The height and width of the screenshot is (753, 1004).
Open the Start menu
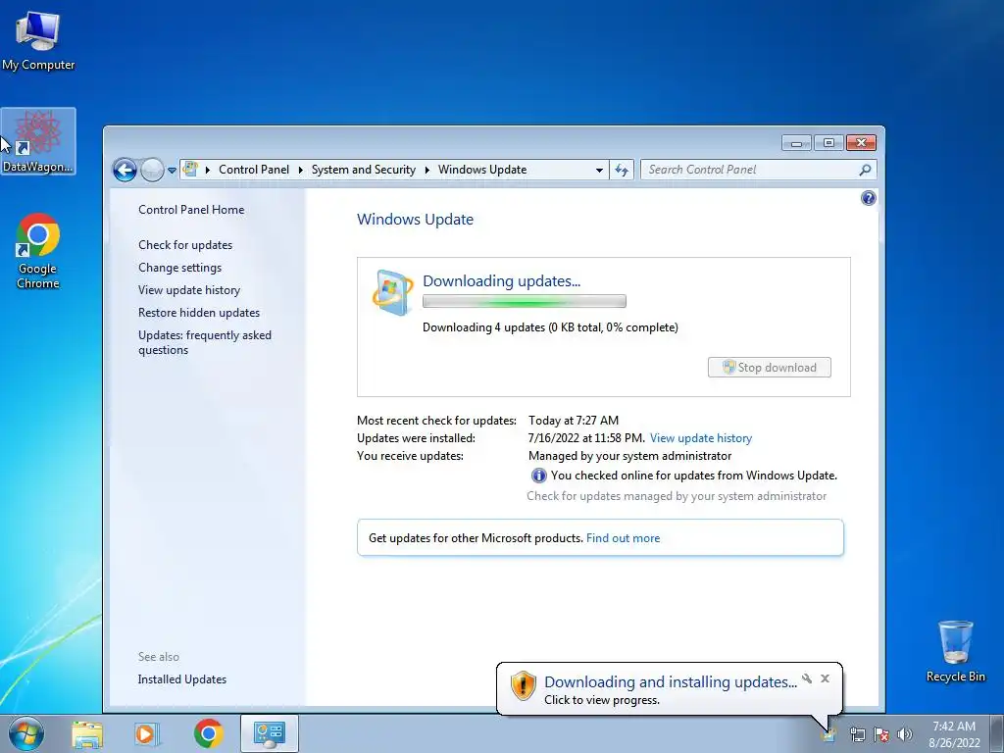pyautogui.click(x=26, y=733)
